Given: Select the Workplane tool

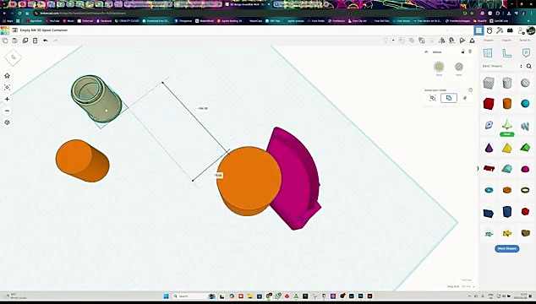Looking at the screenshot, I should coord(488,53).
